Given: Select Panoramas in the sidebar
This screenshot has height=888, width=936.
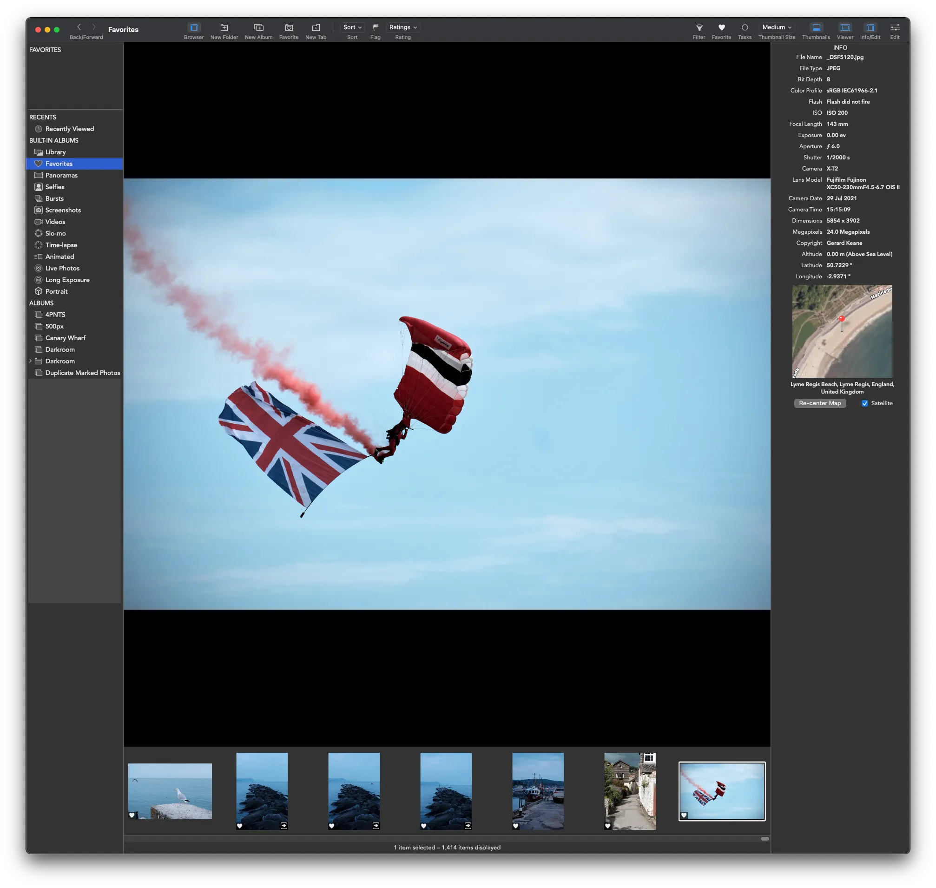Looking at the screenshot, I should click(61, 175).
